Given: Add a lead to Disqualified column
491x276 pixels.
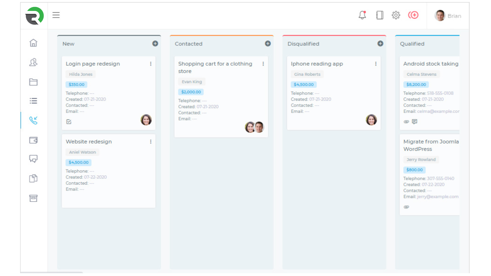Looking at the screenshot, I should point(380,44).
